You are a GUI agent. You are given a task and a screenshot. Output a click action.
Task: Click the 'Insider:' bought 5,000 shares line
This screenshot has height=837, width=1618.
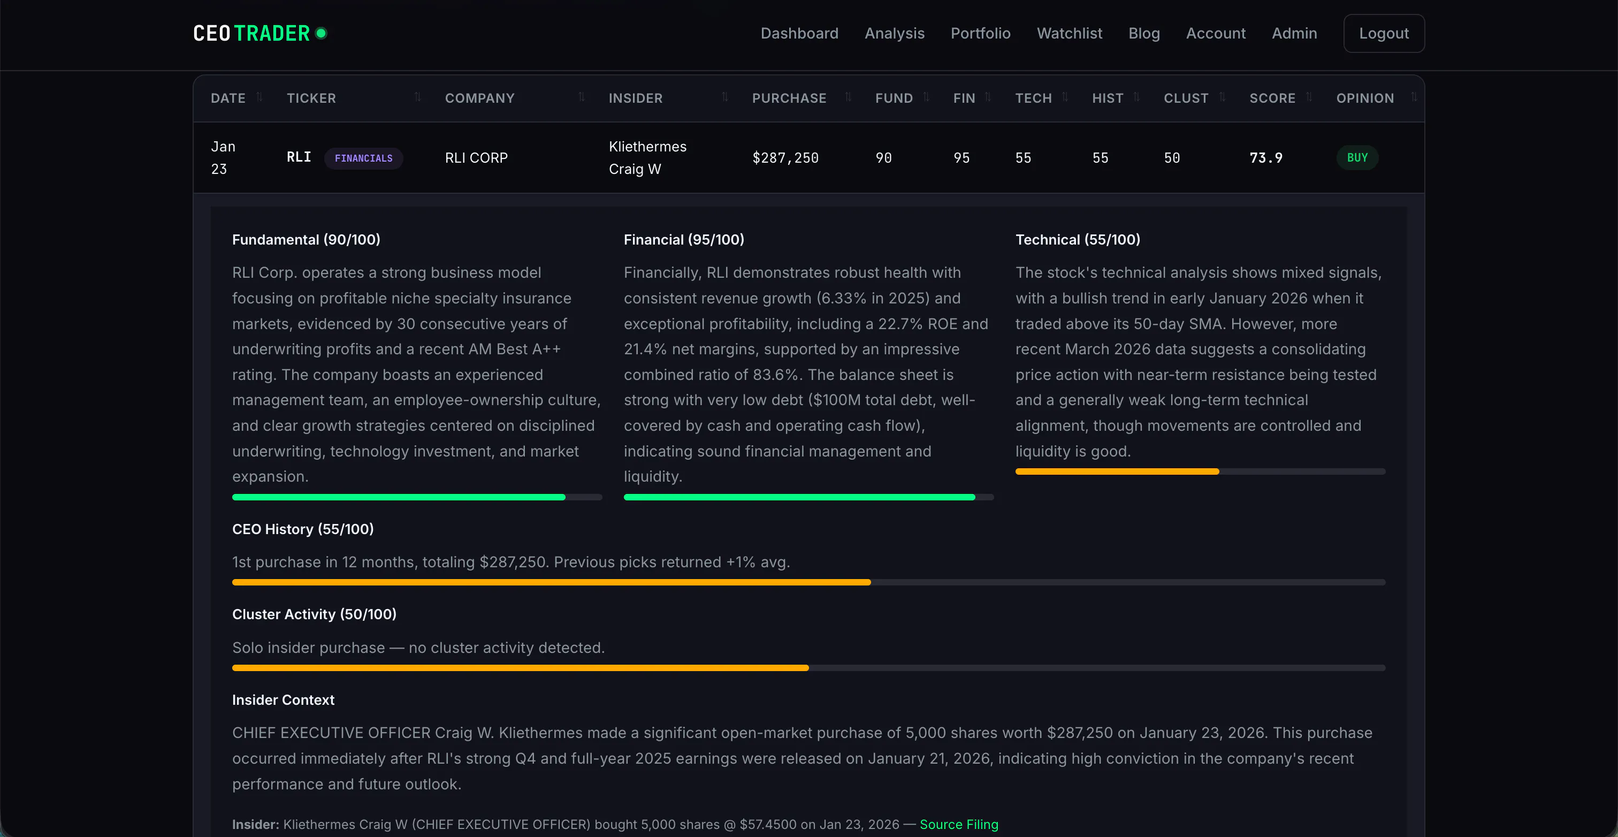point(615,825)
